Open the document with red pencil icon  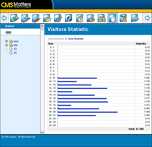[36, 18]
